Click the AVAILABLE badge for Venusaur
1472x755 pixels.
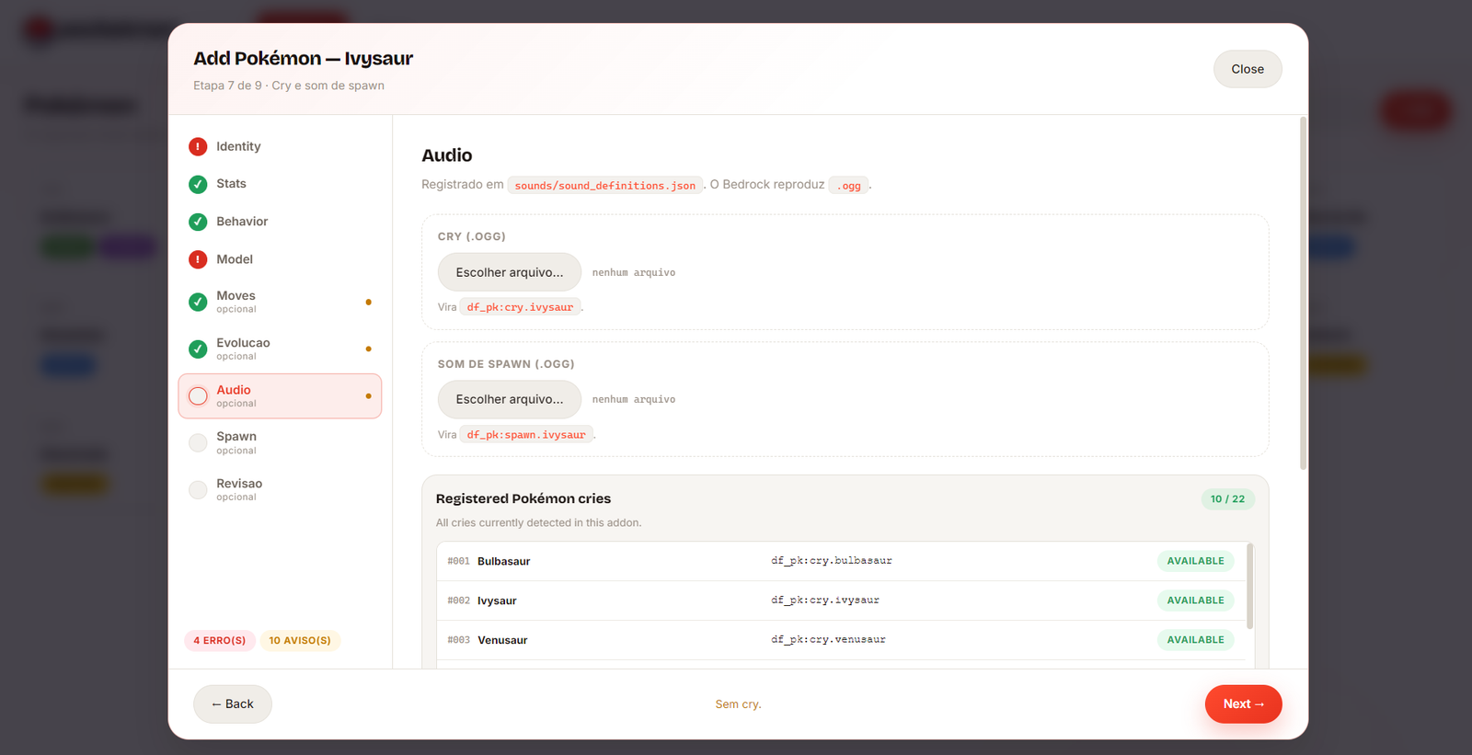click(1196, 640)
